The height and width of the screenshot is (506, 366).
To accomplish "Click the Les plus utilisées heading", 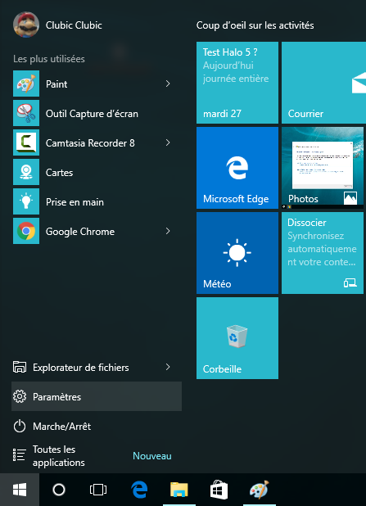I will [49, 59].
